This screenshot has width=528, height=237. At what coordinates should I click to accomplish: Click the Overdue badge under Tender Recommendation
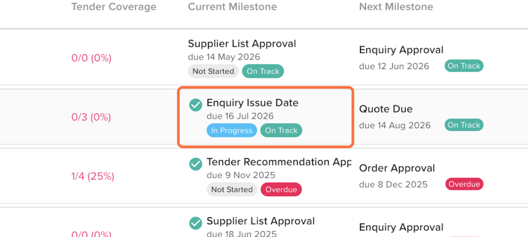point(281,190)
